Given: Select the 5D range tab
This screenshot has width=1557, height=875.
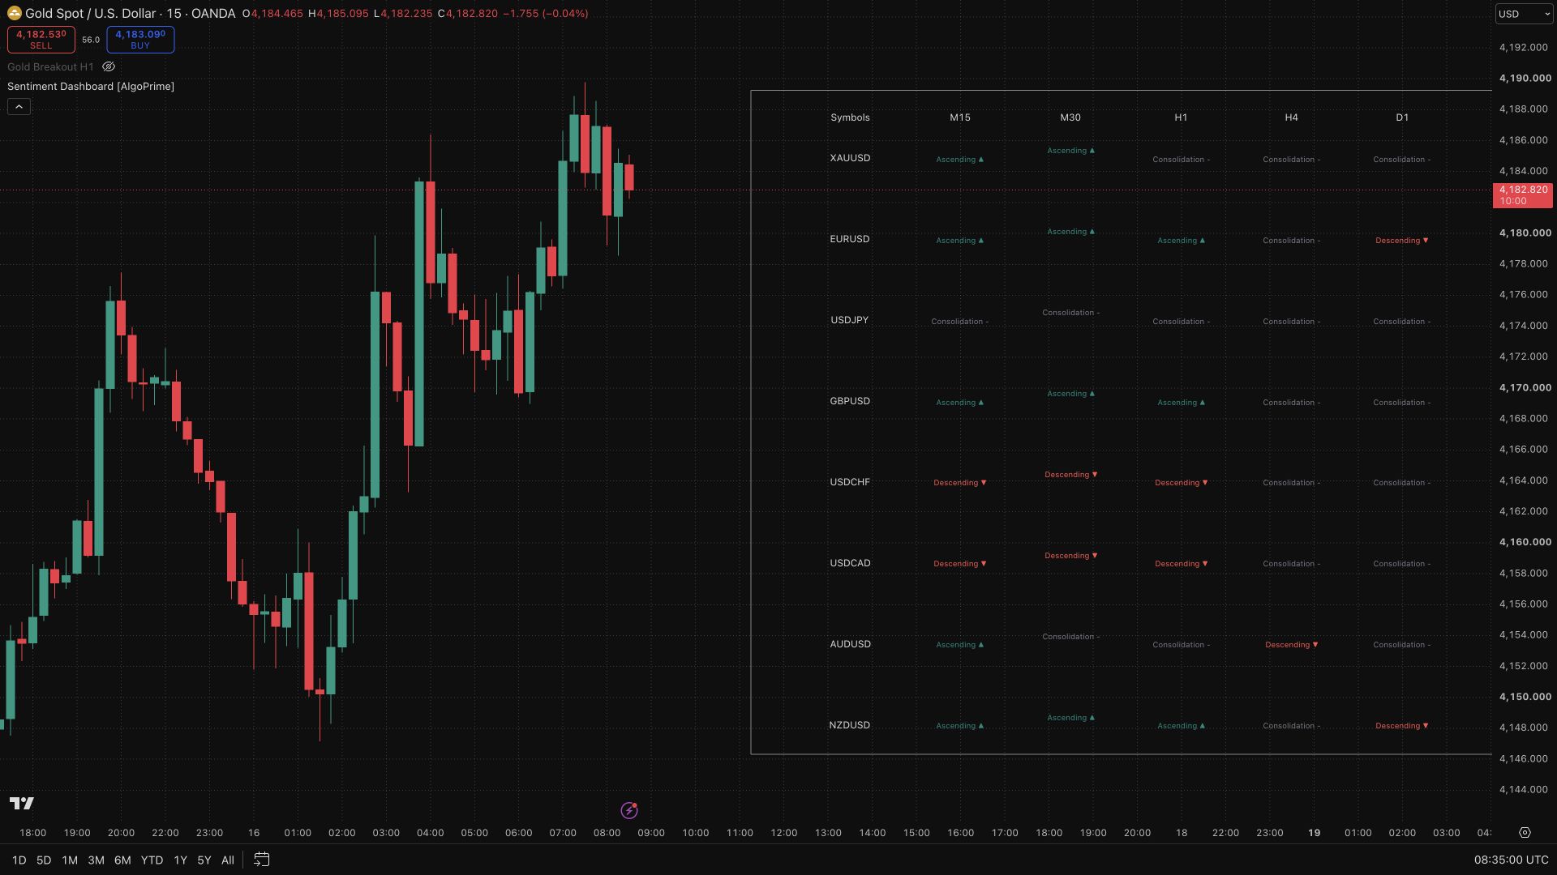Looking at the screenshot, I should [x=44, y=860].
